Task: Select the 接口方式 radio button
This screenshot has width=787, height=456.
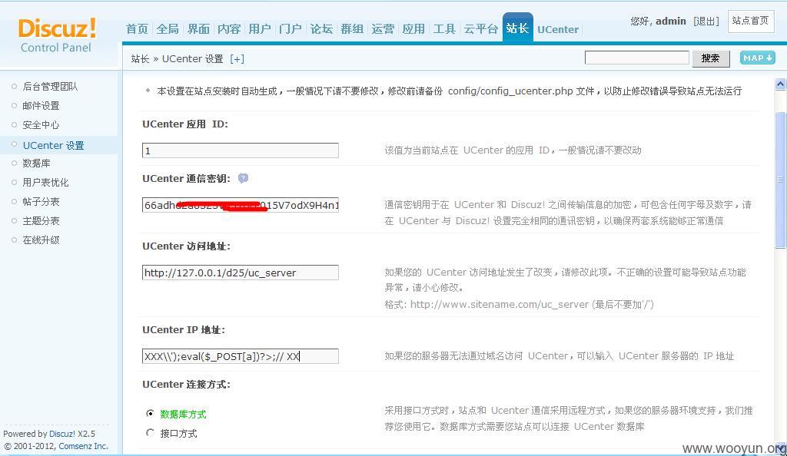Action: (x=150, y=432)
